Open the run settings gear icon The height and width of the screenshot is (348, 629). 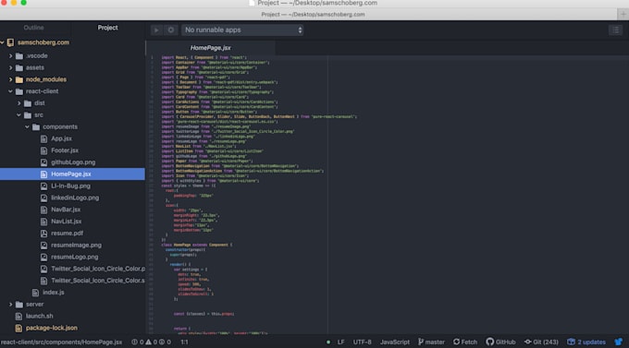(x=171, y=30)
